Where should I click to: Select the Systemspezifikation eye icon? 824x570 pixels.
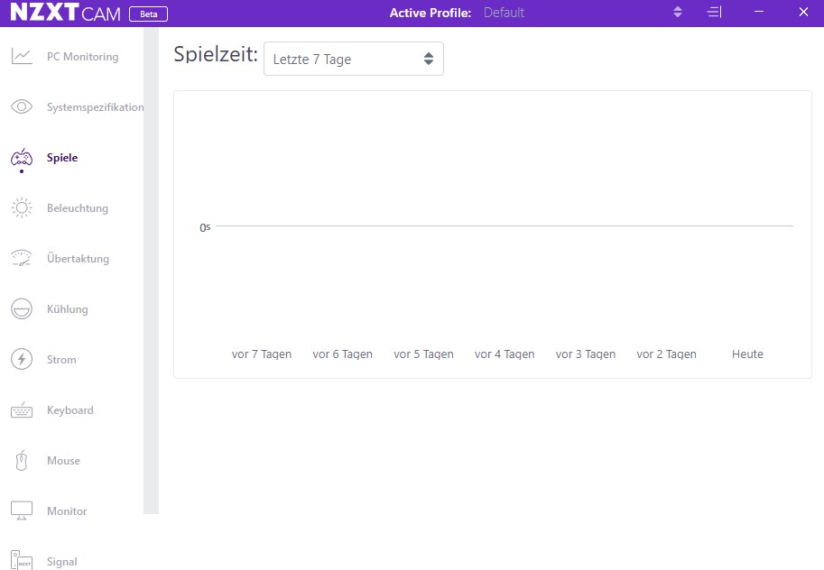[x=21, y=106]
